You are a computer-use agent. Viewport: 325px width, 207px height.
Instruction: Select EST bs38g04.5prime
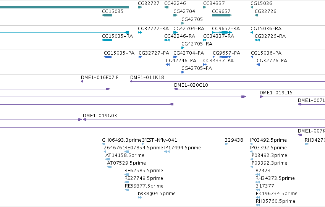click(157, 194)
